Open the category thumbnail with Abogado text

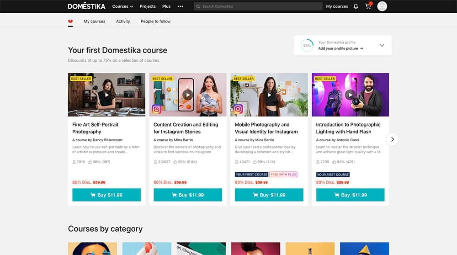[x=201, y=249]
